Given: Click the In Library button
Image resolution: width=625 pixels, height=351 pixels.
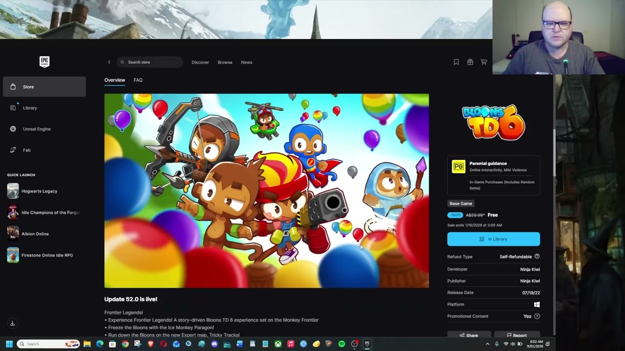Looking at the screenshot, I should (x=494, y=239).
